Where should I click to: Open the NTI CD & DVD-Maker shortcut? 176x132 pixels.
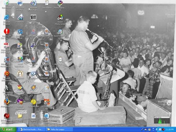point(20,3)
